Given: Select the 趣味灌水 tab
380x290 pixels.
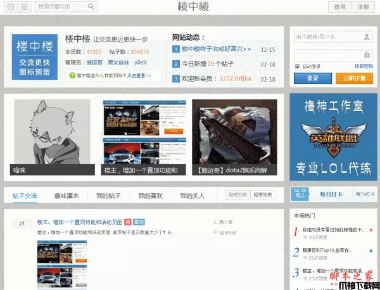Looking at the screenshot, I should [x=66, y=196].
